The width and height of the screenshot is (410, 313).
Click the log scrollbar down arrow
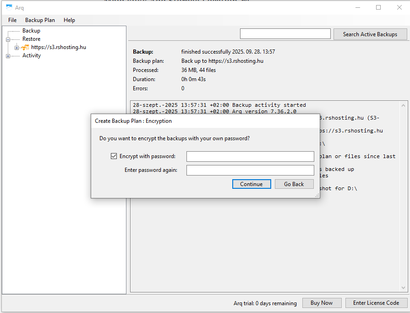coord(404,288)
